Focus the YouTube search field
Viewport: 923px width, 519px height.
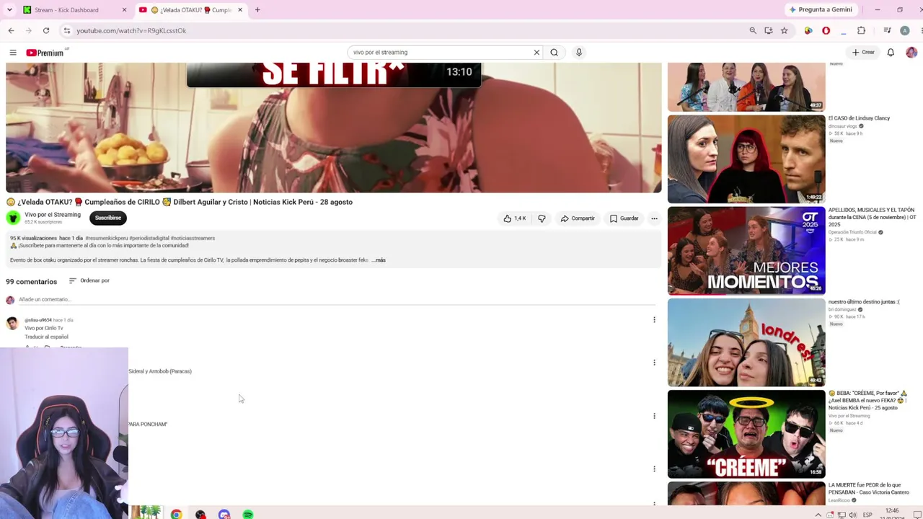pos(441,53)
